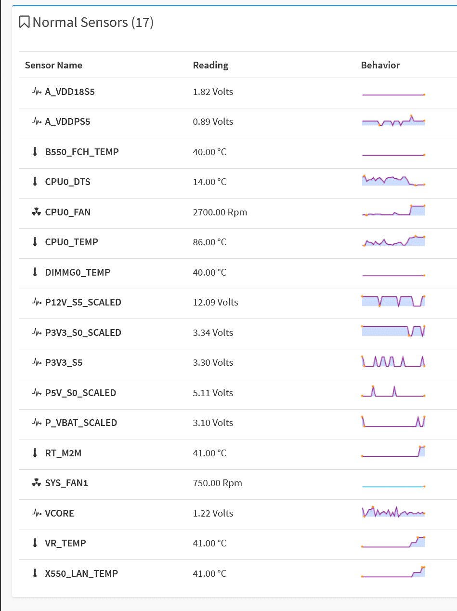The width and height of the screenshot is (457, 611).
Task: Click the 86.00 °C reading for CPU0_TEMP
Action: (209, 242)
